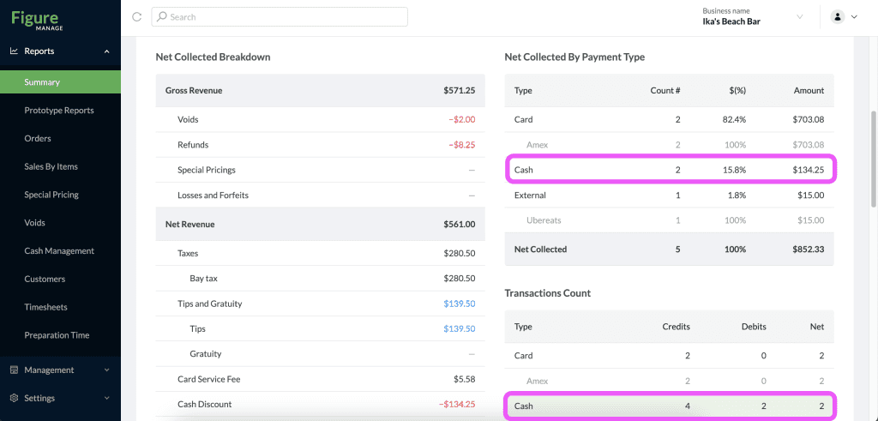
Task: Select the Summary report item
Action: 61,81
